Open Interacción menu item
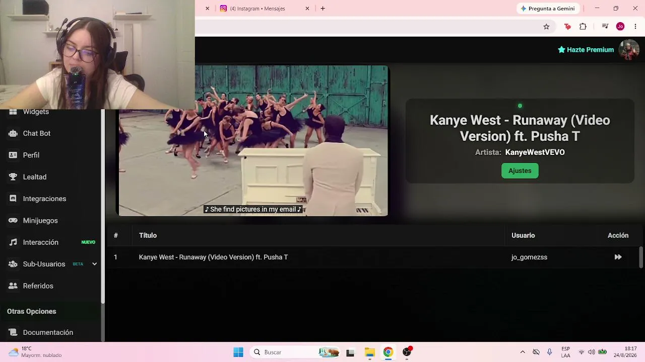The image size is (645, 362). click(x=41, y=242)
